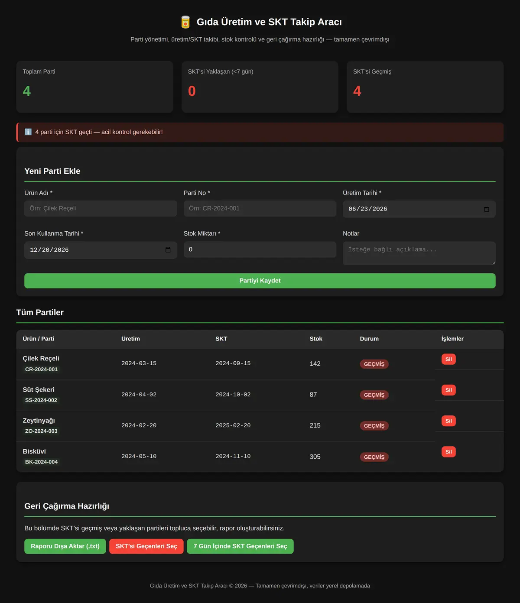The height and width of the screenshot is (603, 520).
Task: Click the stock value 142
Action: tap(315, 364)
